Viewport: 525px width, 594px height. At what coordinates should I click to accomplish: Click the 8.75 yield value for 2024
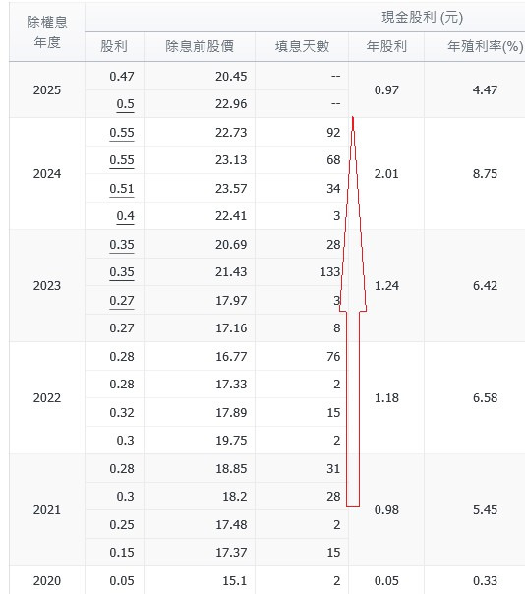pos(486,174)
